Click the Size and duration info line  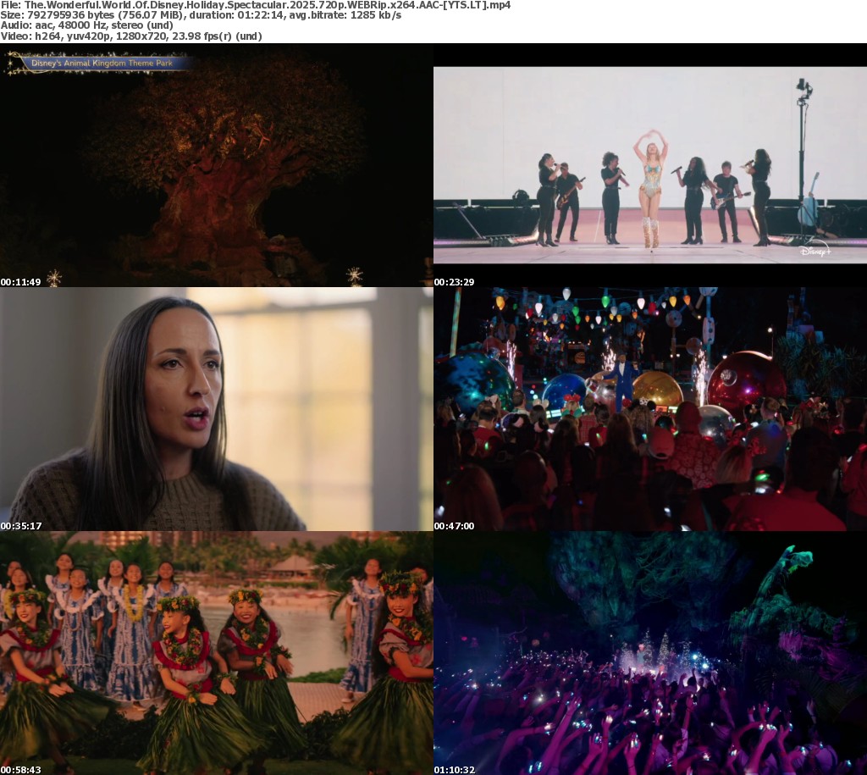pos(201,15)
